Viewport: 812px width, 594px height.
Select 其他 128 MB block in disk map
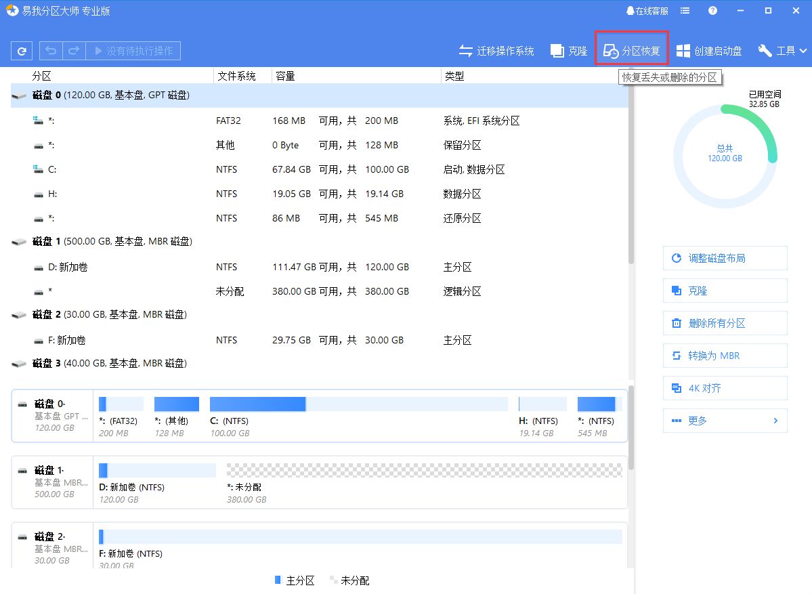point(177,417)
